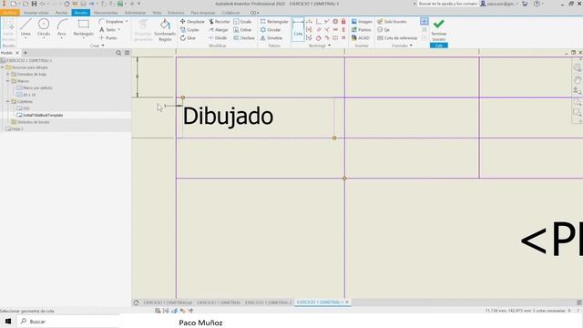Open the Crear panel dropdown arrow
This screenshot has width=583, height=328.
[103, 46]
